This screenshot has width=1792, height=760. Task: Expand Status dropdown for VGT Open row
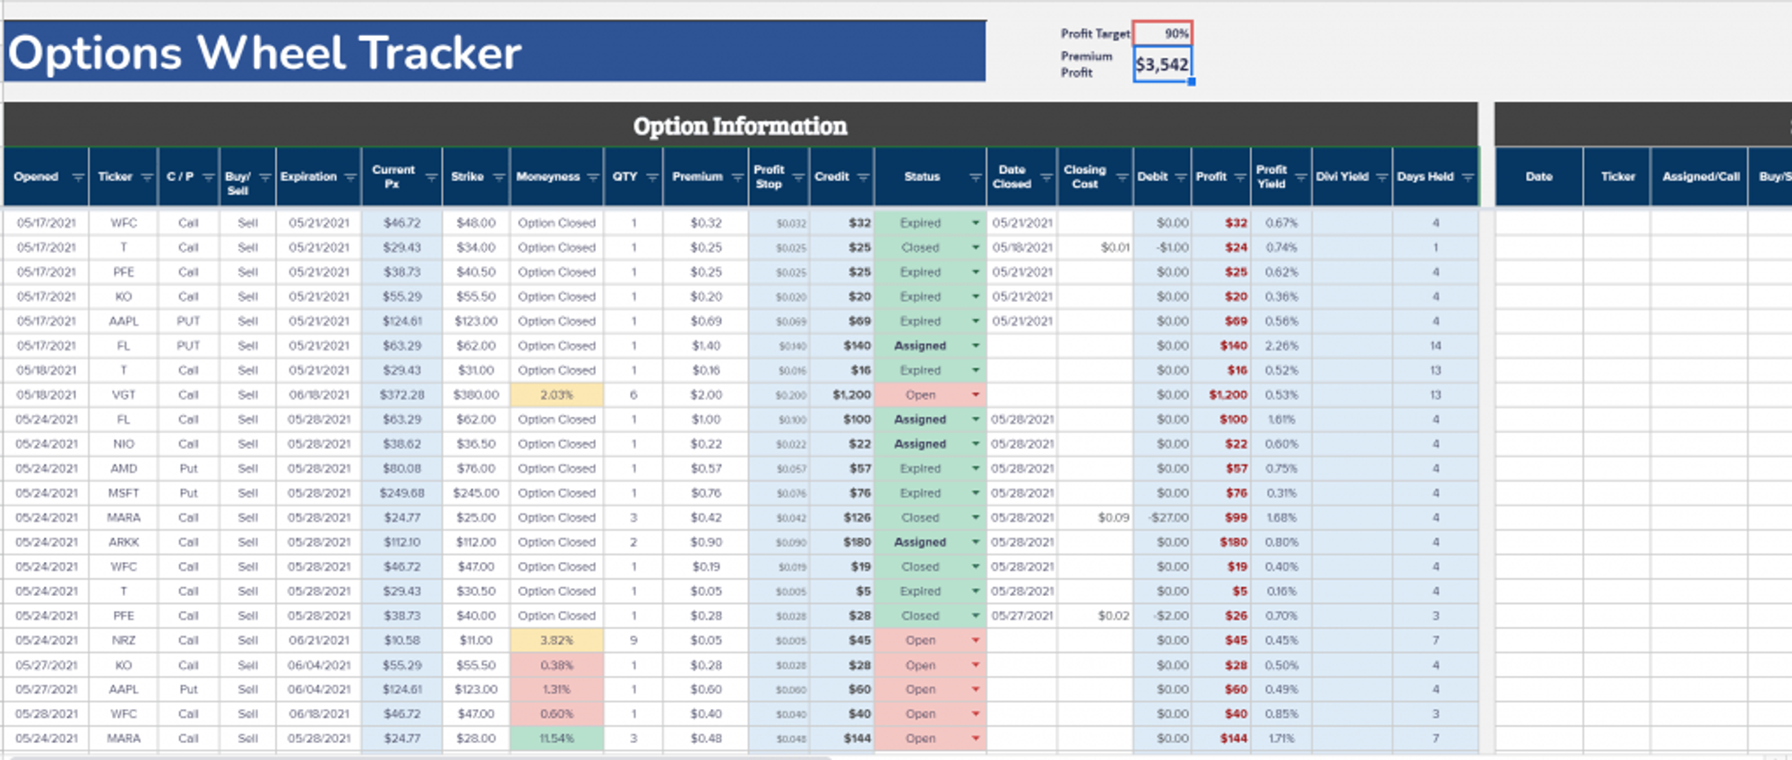click(x=975, y=395)
